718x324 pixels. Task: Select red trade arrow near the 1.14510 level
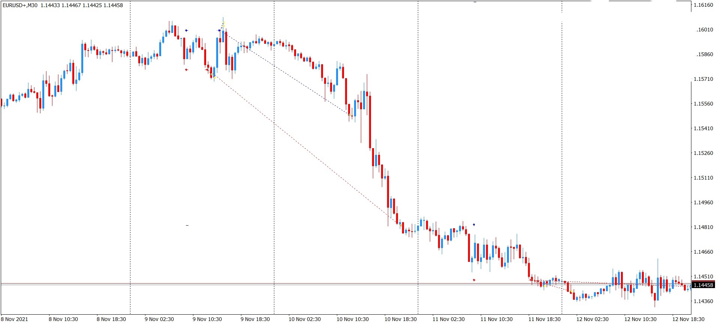coord(474,280)
